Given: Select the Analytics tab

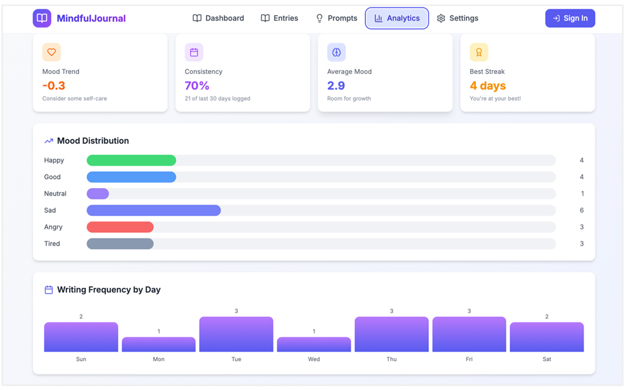Looking at the screenshot, I should point(397,19).
